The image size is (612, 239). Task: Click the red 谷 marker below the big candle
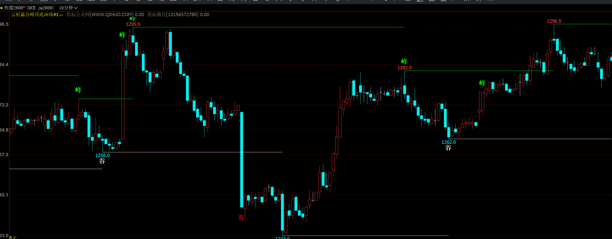pos(242,218)
